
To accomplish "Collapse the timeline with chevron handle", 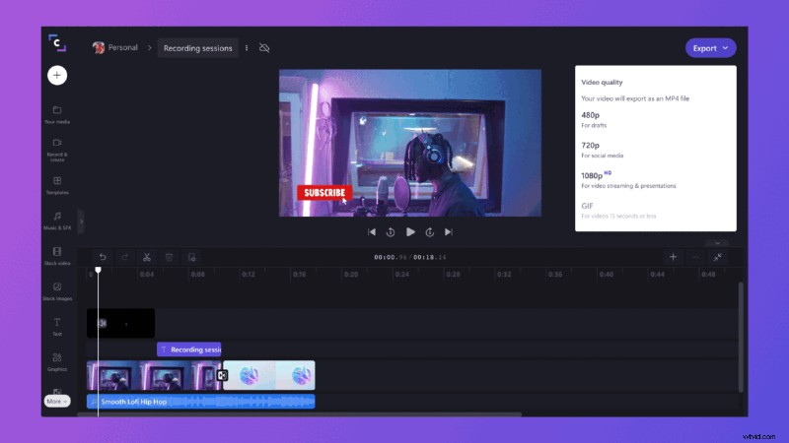I will click(x=717, y=243).
